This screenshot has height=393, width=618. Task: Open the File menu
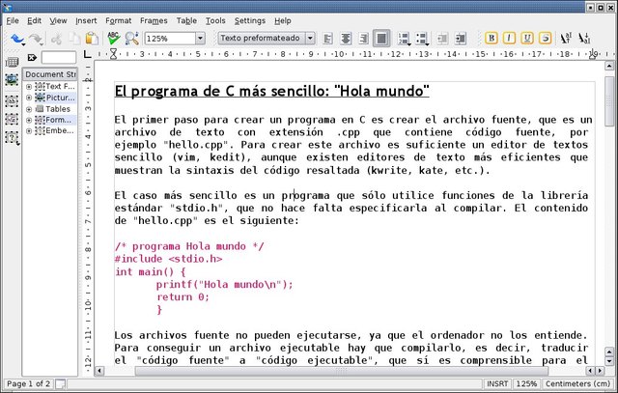point(13,21)
